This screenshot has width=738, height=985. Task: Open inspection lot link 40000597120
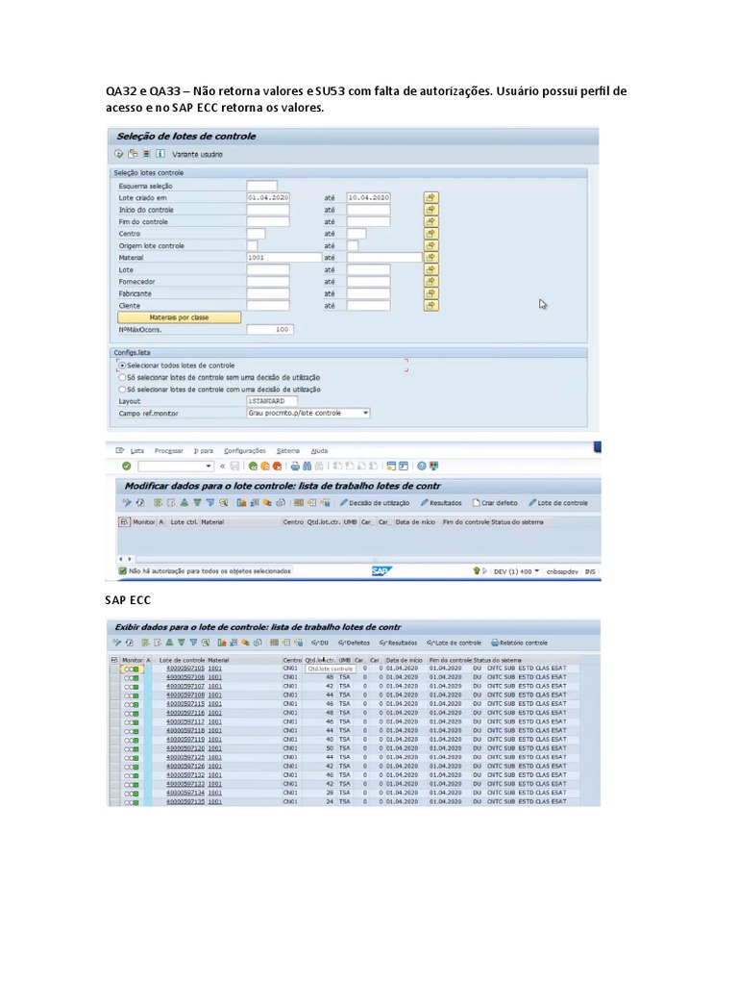[185, 748]
